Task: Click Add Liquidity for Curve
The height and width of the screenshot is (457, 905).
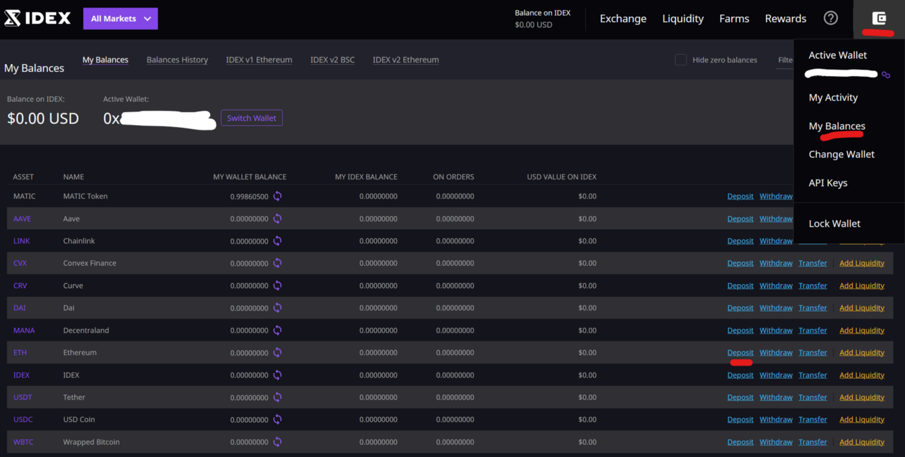Action: pos(862,285)
